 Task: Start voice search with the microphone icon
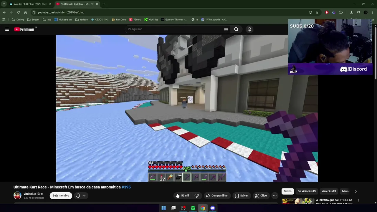click(249, 29)
